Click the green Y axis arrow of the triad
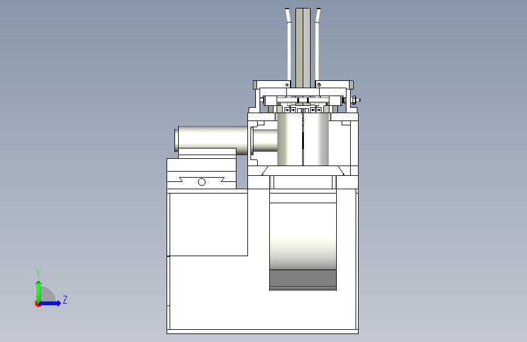 pos(39,291)
